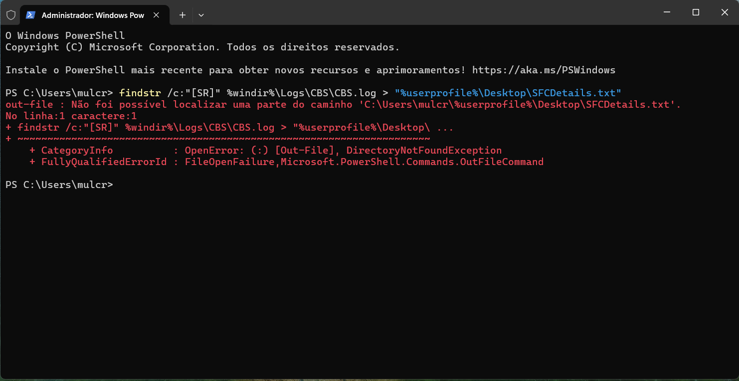Open the new tab profile dropdown
The height and width of the screenshot is (381, 739).
(201, 15)
